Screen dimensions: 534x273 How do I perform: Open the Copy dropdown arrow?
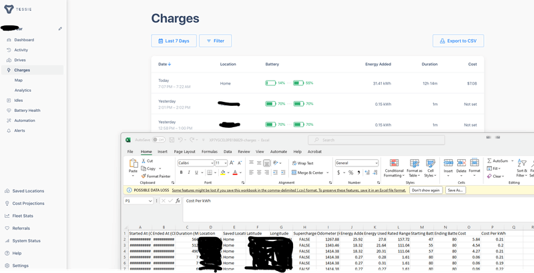click(x=160, y=168)
